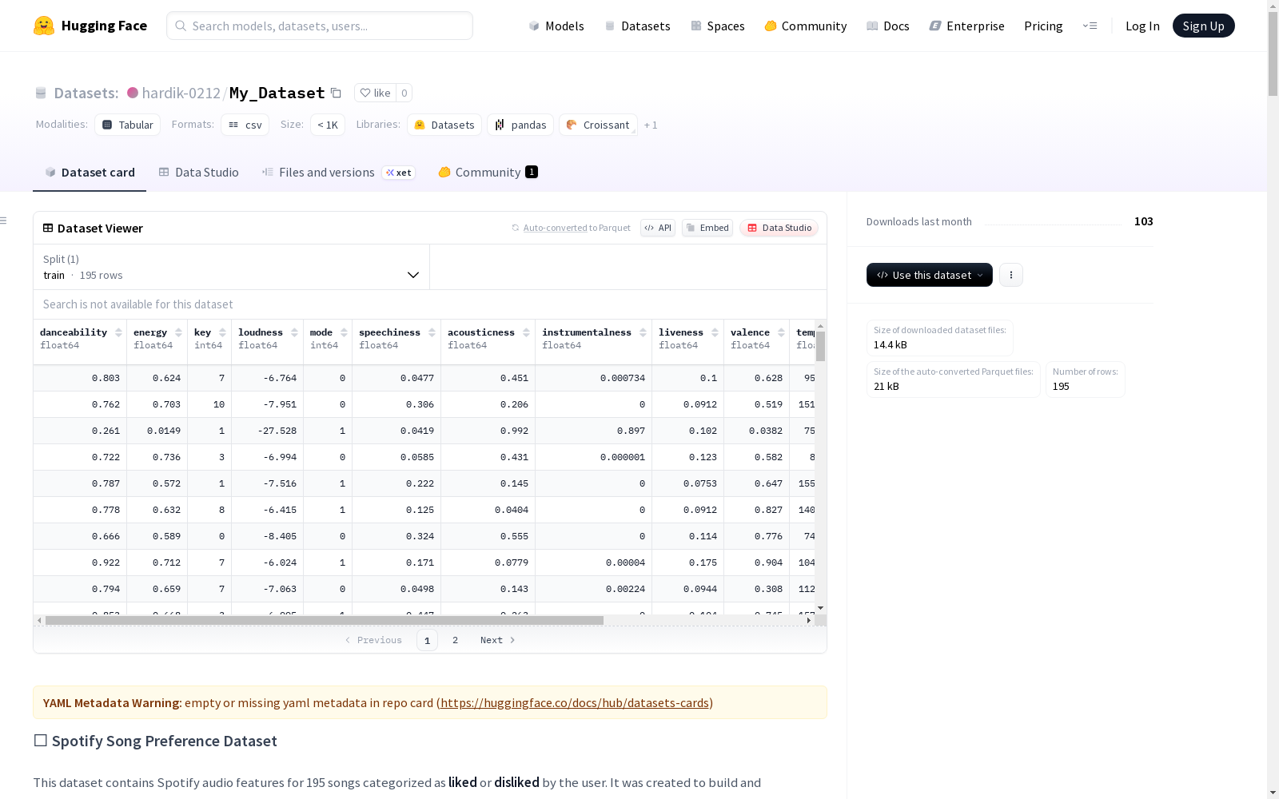Image resolution: width=1279 pixels, height=799 pixels.
Task: Click the Sign Up button
Action: (1203, 26)
